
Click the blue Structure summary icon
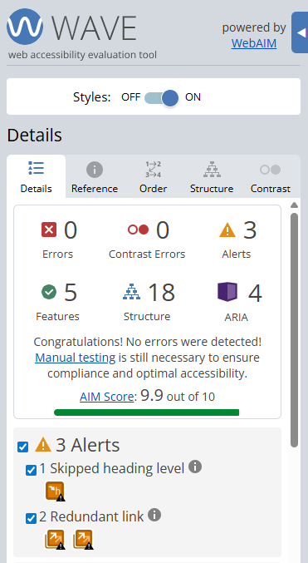[x=132, y=292]
